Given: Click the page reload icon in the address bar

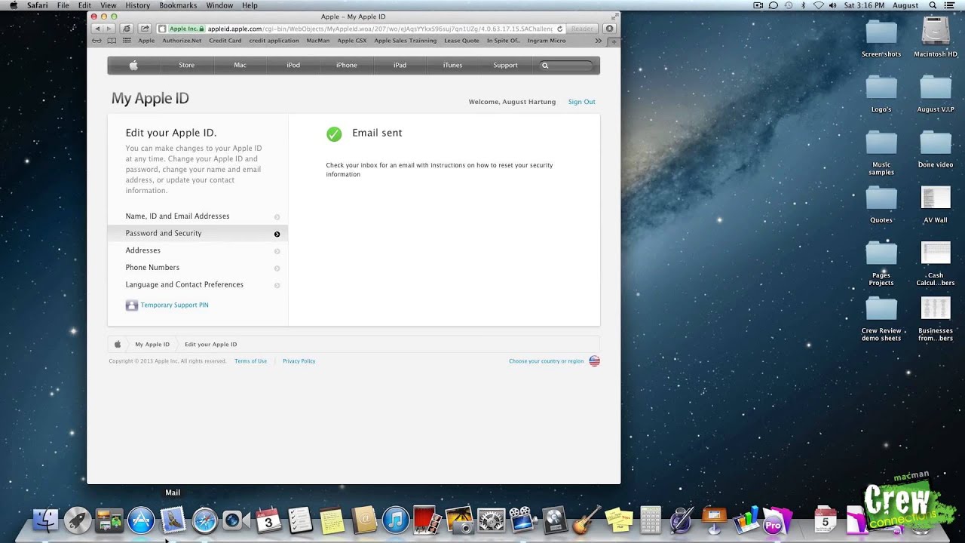Looking at the screenshot, I should click(559, 29).
